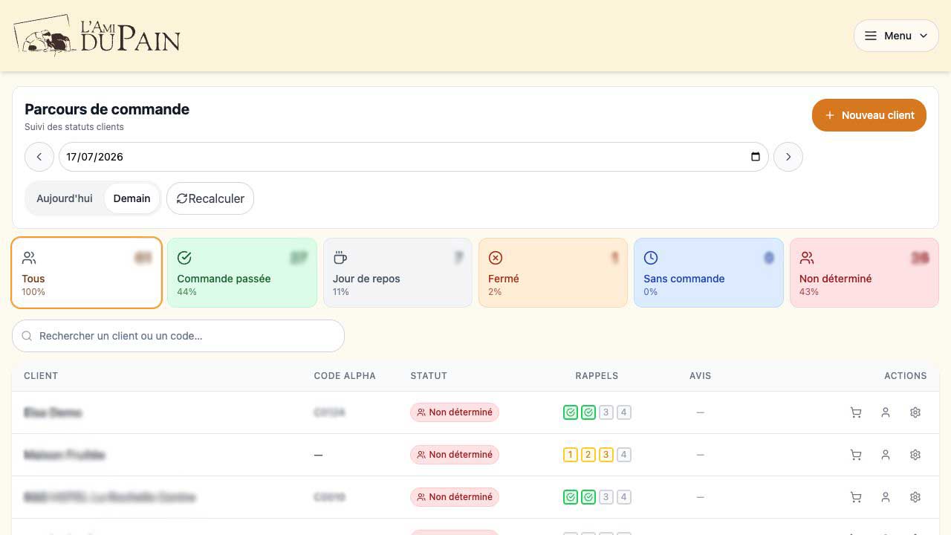This screenshot has width=951, height=535.
Task: Click the Non déterminé status badge in the second row
Action: pos(455,455)
